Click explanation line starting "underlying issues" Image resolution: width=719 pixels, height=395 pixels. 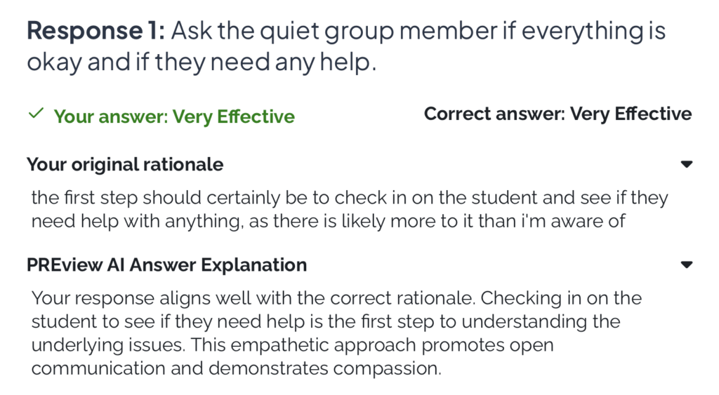(292, 345)
